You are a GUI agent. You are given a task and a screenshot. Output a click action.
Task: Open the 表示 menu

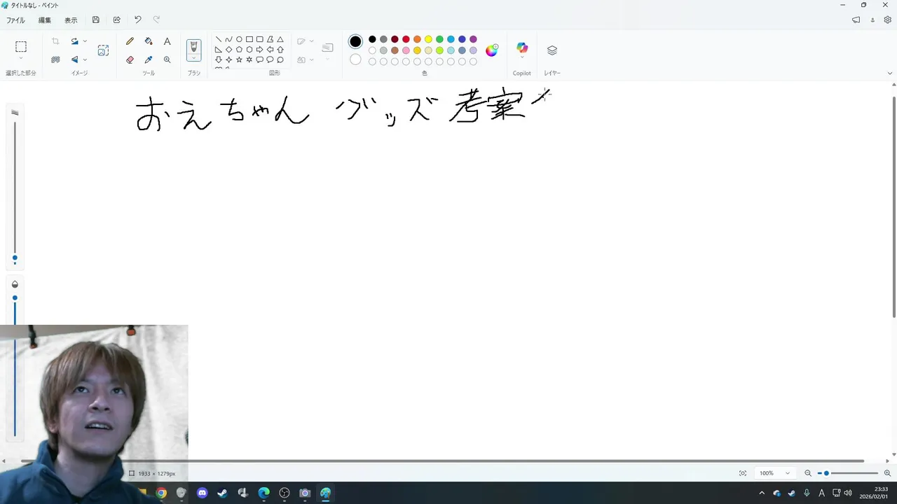(x=71, y=20)
